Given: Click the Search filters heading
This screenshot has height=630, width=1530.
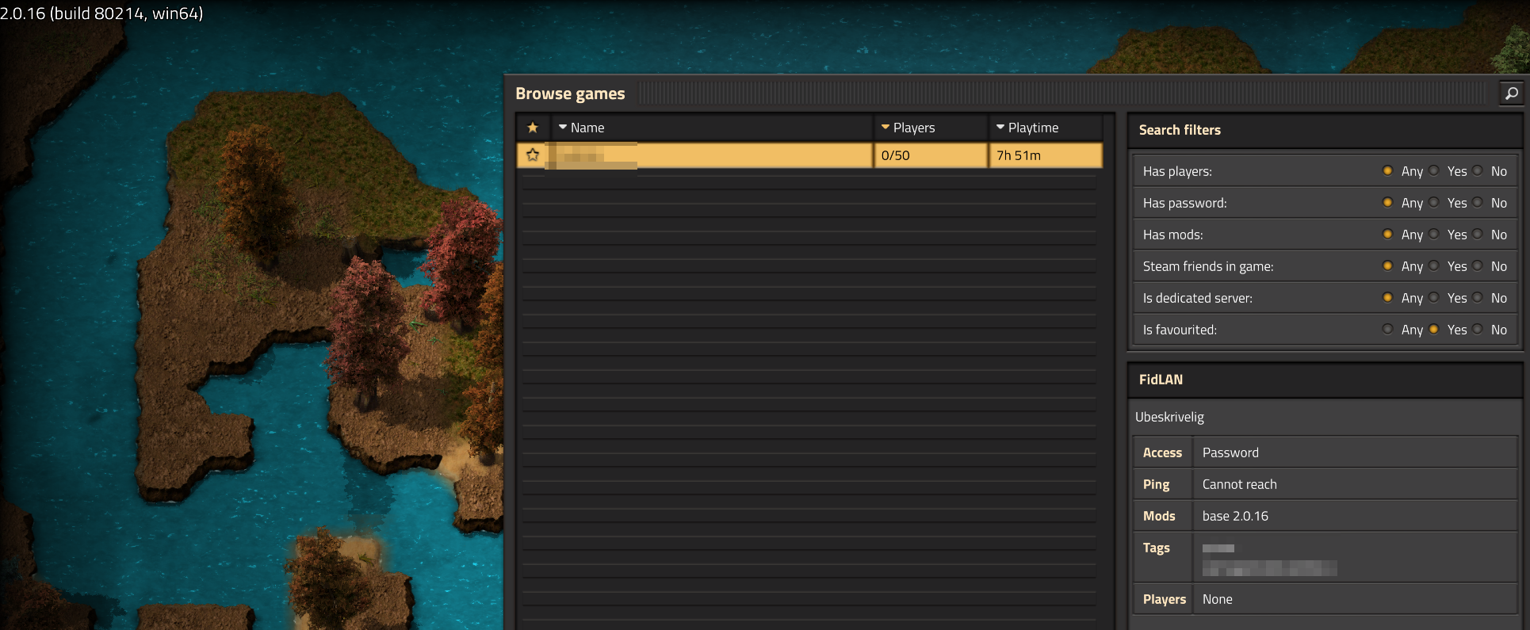Looking at the screenshot, I should pos(1180,130).
